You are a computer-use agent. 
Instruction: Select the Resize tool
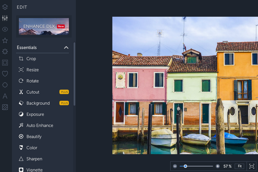pos(32,70)
